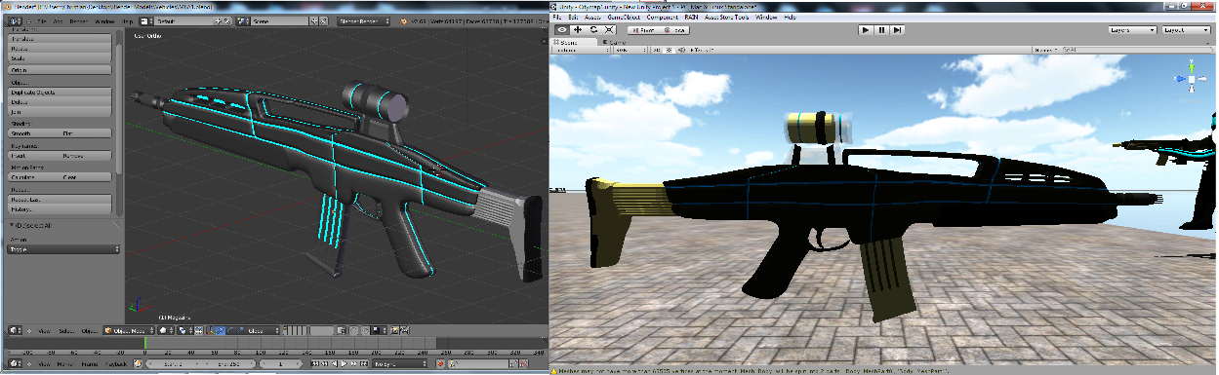Open Unity Component menu
1219x375 pixels.
(x=663, y=18)
